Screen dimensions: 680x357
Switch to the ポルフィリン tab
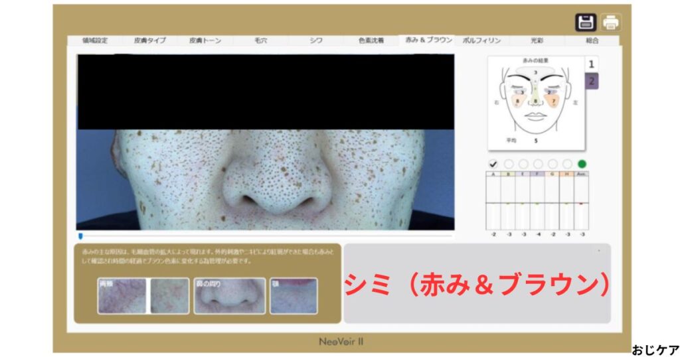[482, 40]
